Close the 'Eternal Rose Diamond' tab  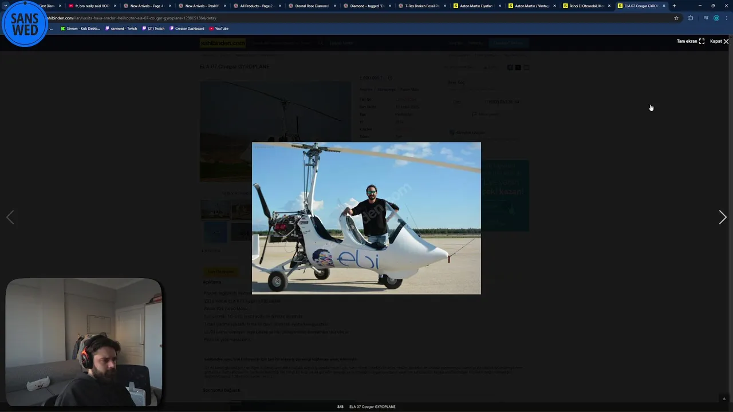[x=334, y=6]
